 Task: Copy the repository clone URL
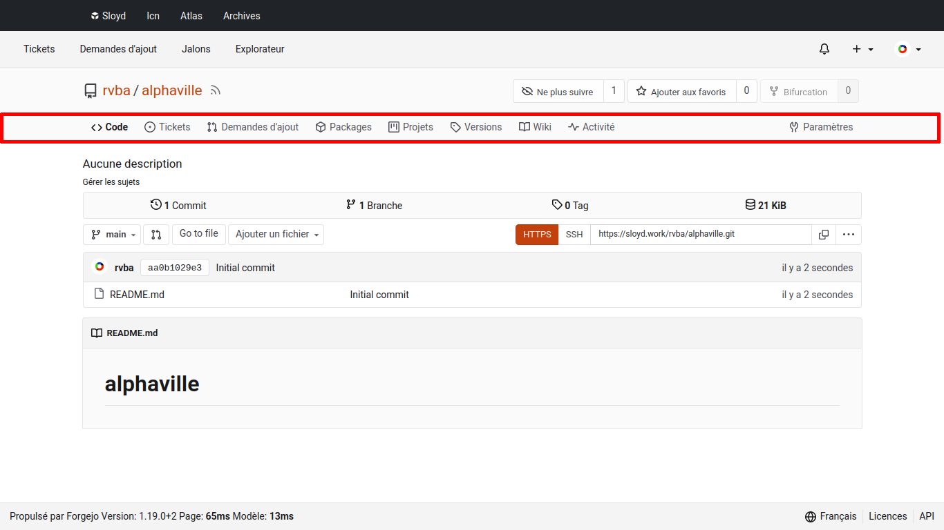(823, 235)
